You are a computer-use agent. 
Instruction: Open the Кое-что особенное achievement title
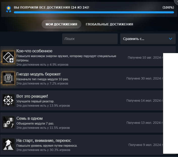(x=34, y=51)
